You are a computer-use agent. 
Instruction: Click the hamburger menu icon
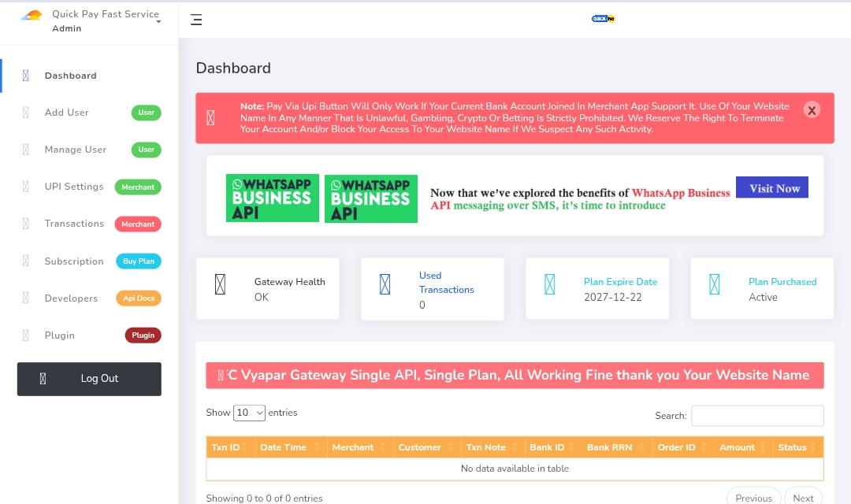point(196,20)
